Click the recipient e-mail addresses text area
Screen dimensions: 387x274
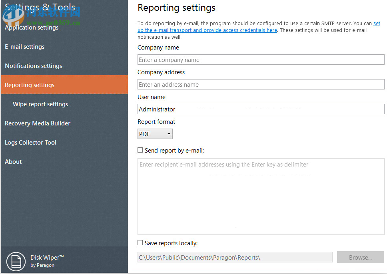[x=261, y=197]
